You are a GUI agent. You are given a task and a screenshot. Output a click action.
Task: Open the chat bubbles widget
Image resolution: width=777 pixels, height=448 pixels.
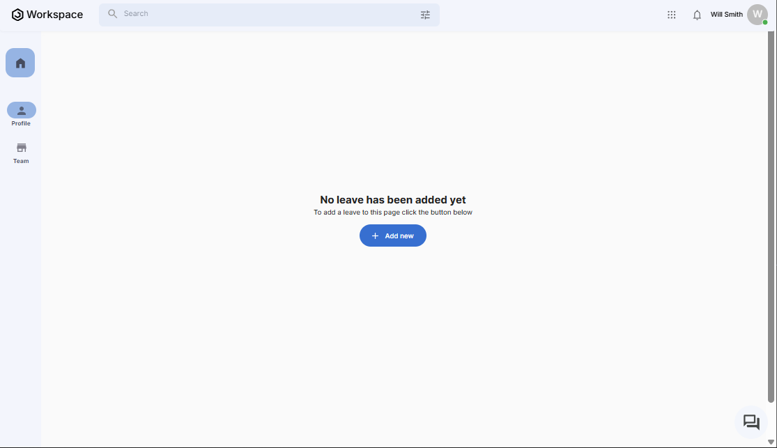[751, 422]
